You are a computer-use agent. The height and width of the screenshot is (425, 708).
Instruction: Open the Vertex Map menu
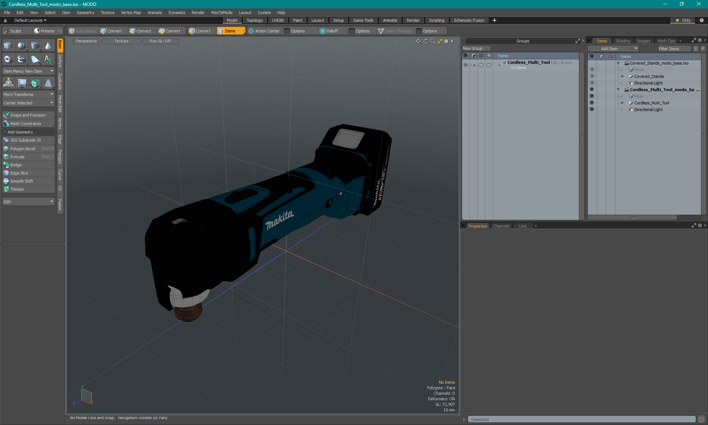point(131,13)
